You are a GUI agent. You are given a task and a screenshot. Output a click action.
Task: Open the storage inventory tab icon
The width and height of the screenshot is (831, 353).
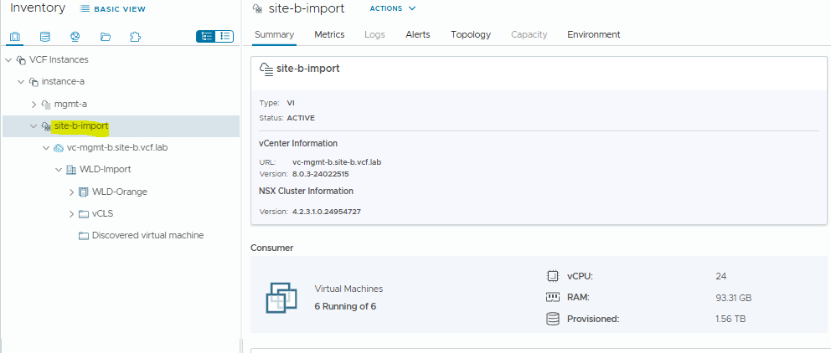point(45,37)
